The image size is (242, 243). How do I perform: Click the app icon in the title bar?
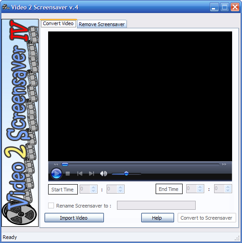point(5,7)
